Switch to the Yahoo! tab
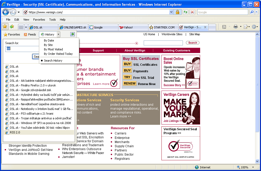 click(x=133, y=27)
